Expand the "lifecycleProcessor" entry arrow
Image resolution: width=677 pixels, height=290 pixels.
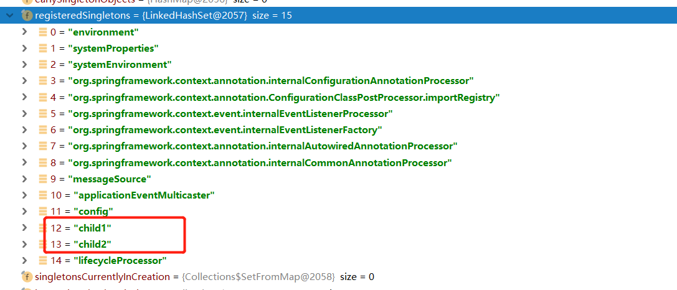click(x=25, y=260)
